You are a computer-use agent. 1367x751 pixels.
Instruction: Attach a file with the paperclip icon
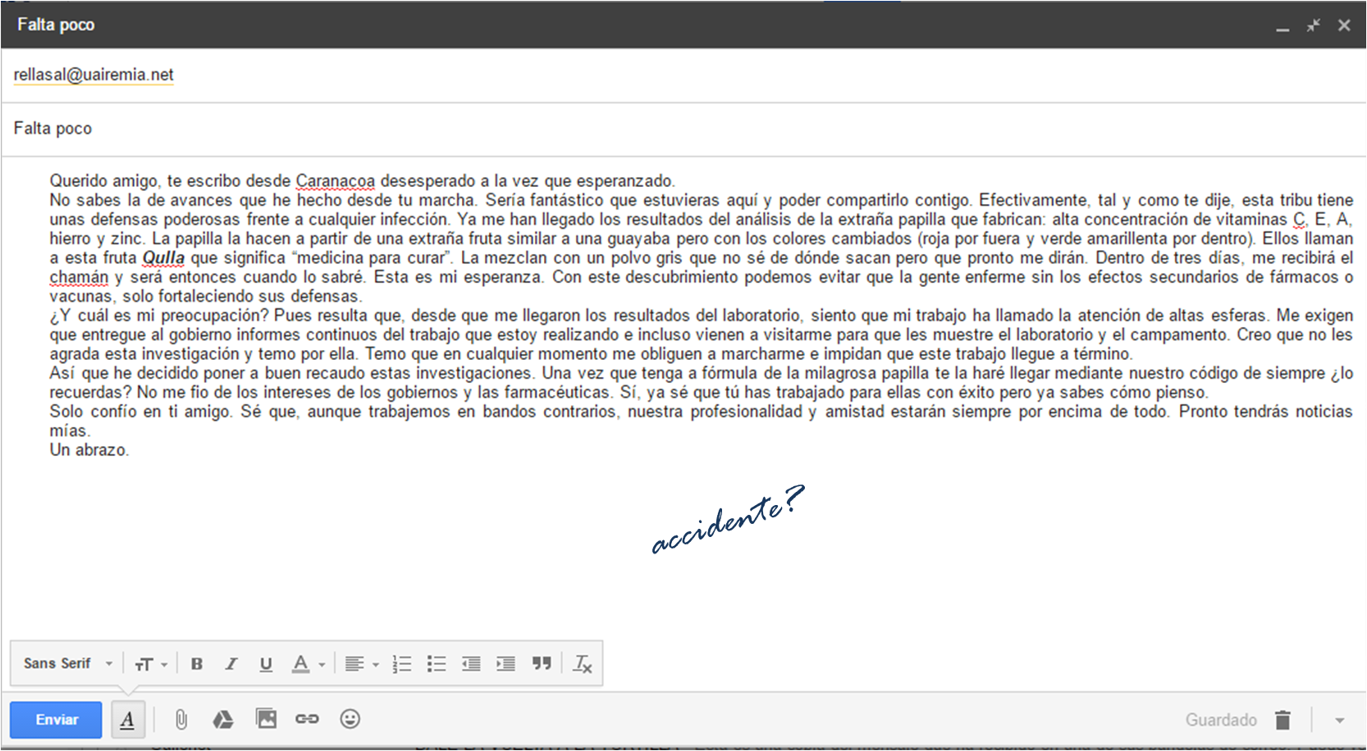(181, 719)
